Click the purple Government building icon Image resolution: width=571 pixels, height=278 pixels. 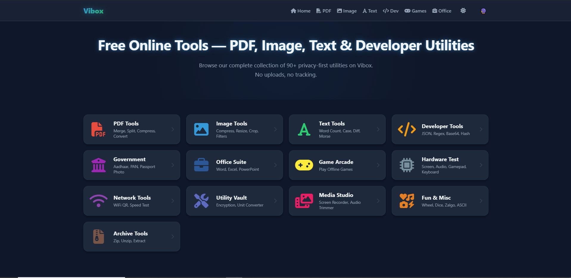click(99, 165)
